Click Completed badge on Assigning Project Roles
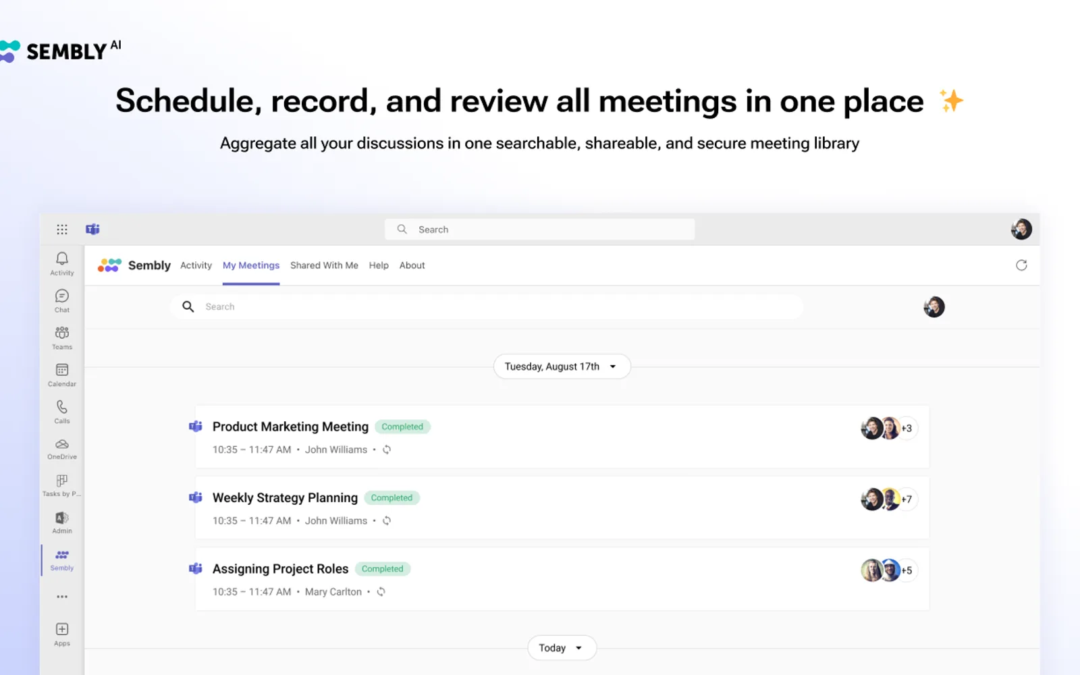This screenshot has width=1080, height=675. tap(382, 569)
